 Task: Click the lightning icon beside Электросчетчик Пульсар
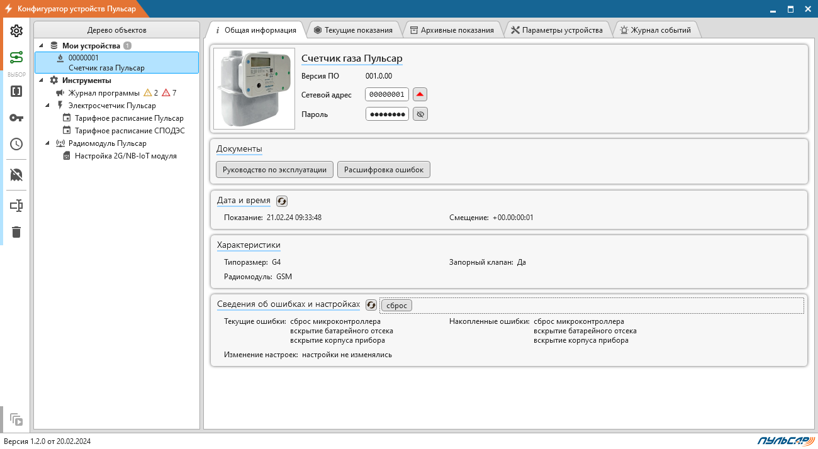(60, 106)
